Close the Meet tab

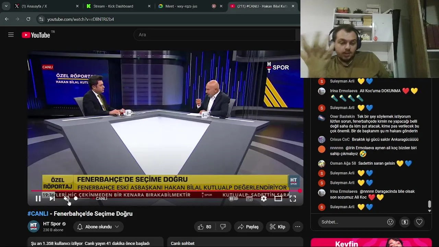click(221, 6)
